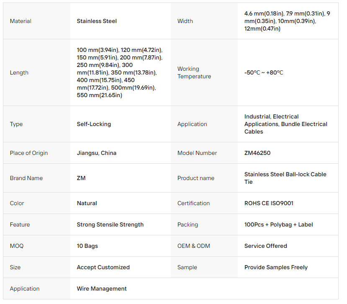Select the "Strong Stensile Strength" feature text
This screenshot has width=347, height=304.
pyautogui.click(x=110, y=224)
